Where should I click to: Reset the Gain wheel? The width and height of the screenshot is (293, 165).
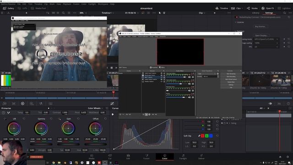[78, 119]
